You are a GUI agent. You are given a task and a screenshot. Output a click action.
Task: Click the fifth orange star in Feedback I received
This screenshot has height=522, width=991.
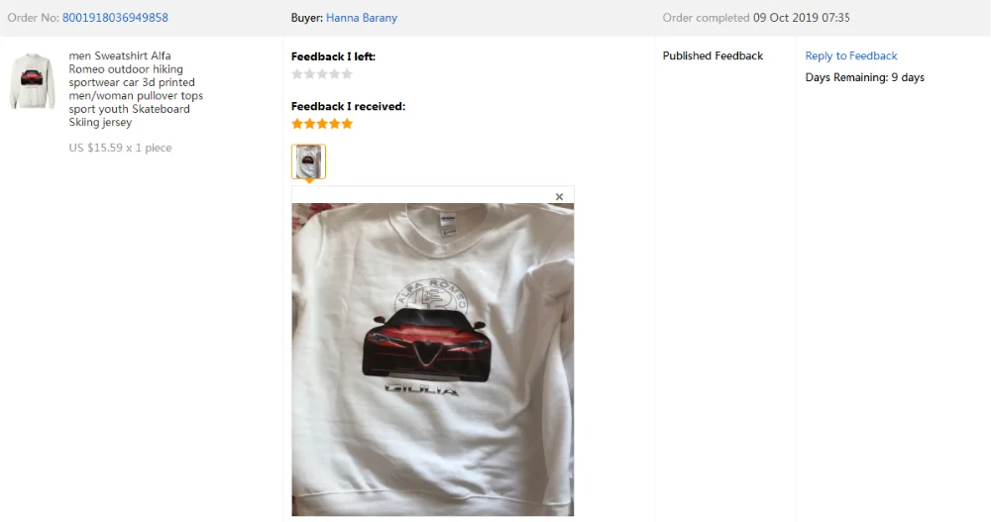(x=347, y=124)
